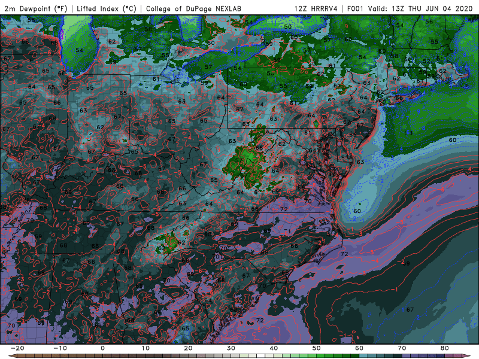
Task: Click the 20 label on the color scale
Action: pyautogui.click(x=188, y=348)
